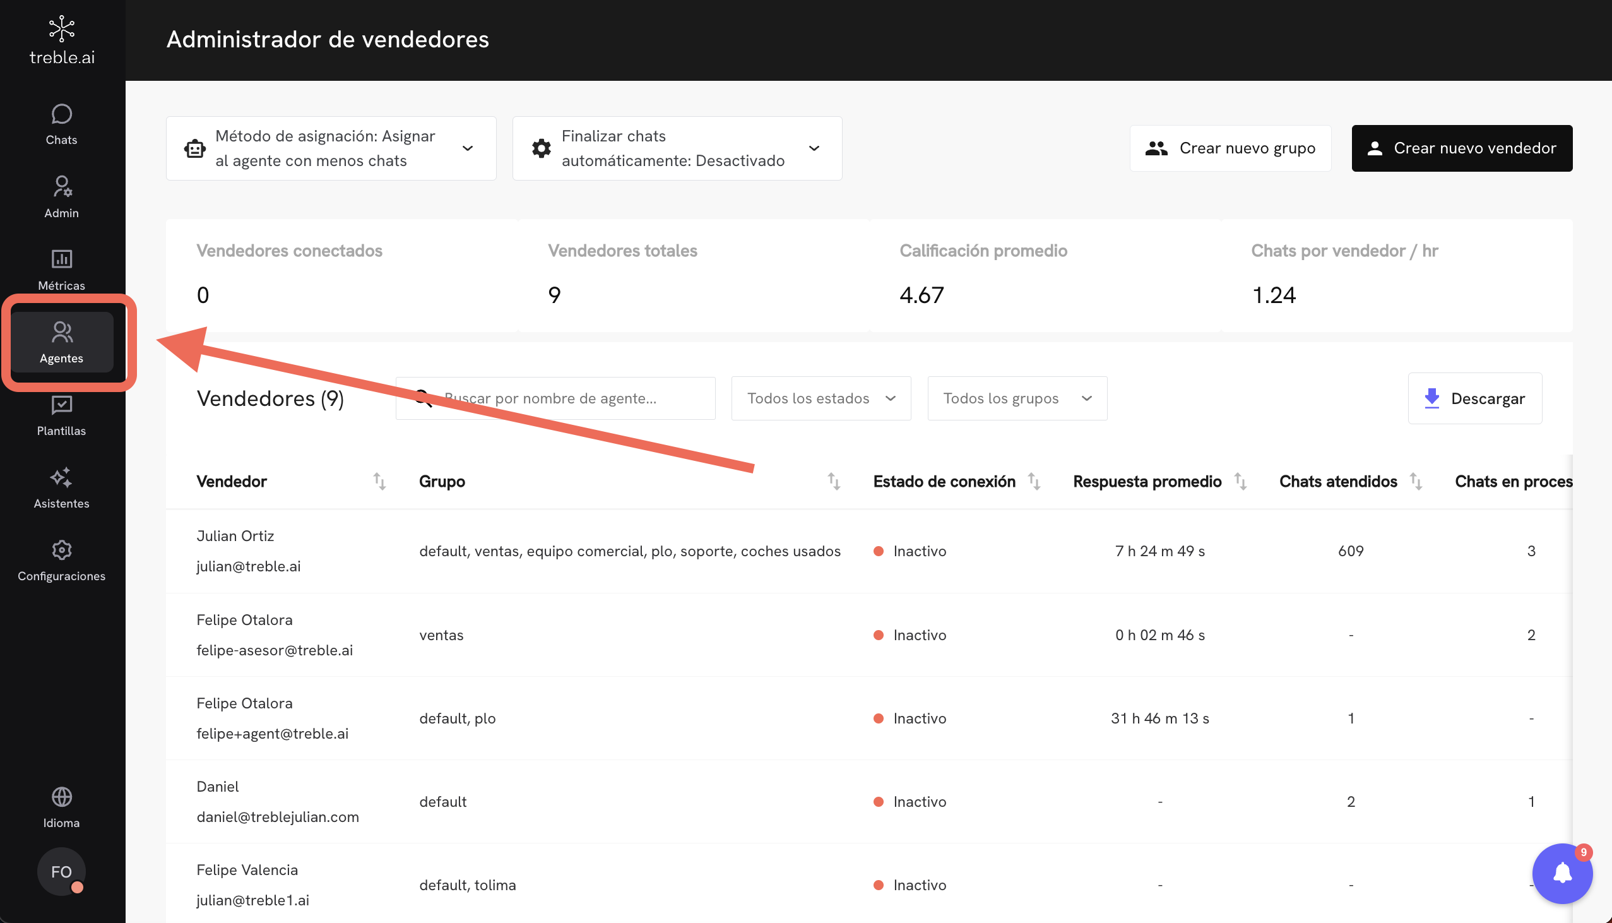Open Configuraciones from sidebar
Viewport: 1612px width, 923px height.
pyautogui.click(x=61, y=561)
